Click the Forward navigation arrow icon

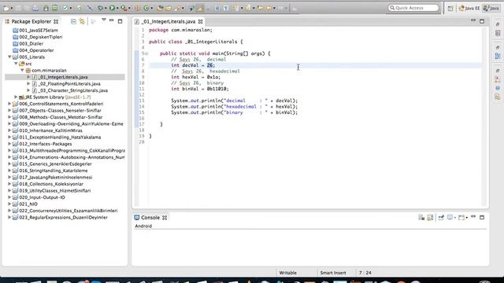coord(281,8)
